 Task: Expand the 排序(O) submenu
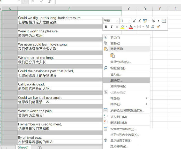point(147,104)
